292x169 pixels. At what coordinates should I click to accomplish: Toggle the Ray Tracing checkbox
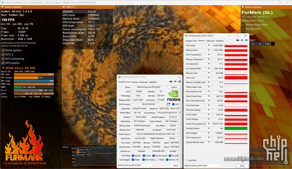(144, 160)
